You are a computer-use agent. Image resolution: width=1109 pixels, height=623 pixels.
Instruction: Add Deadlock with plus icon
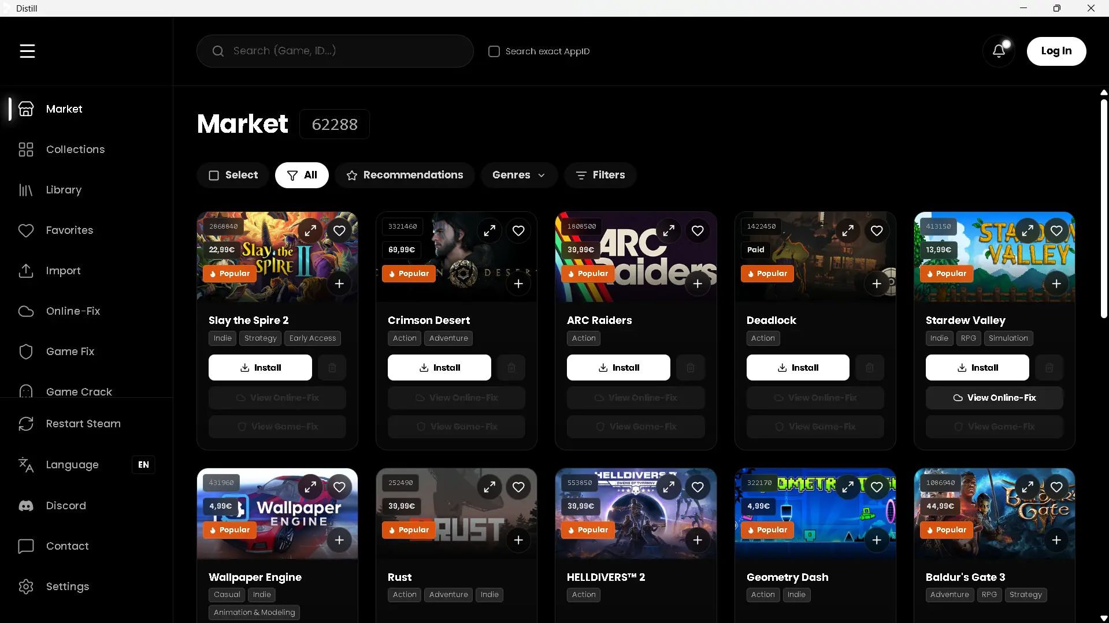point(877,283)
